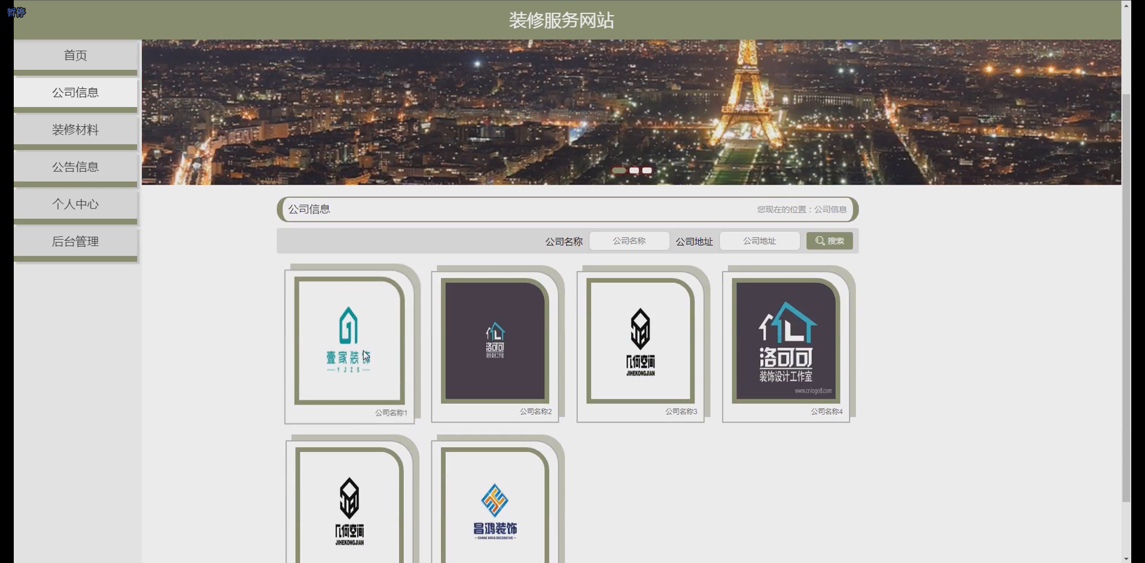Click the Eiffel Tower banner image
The image size is (1145, 563).
(x=631, y=112)
